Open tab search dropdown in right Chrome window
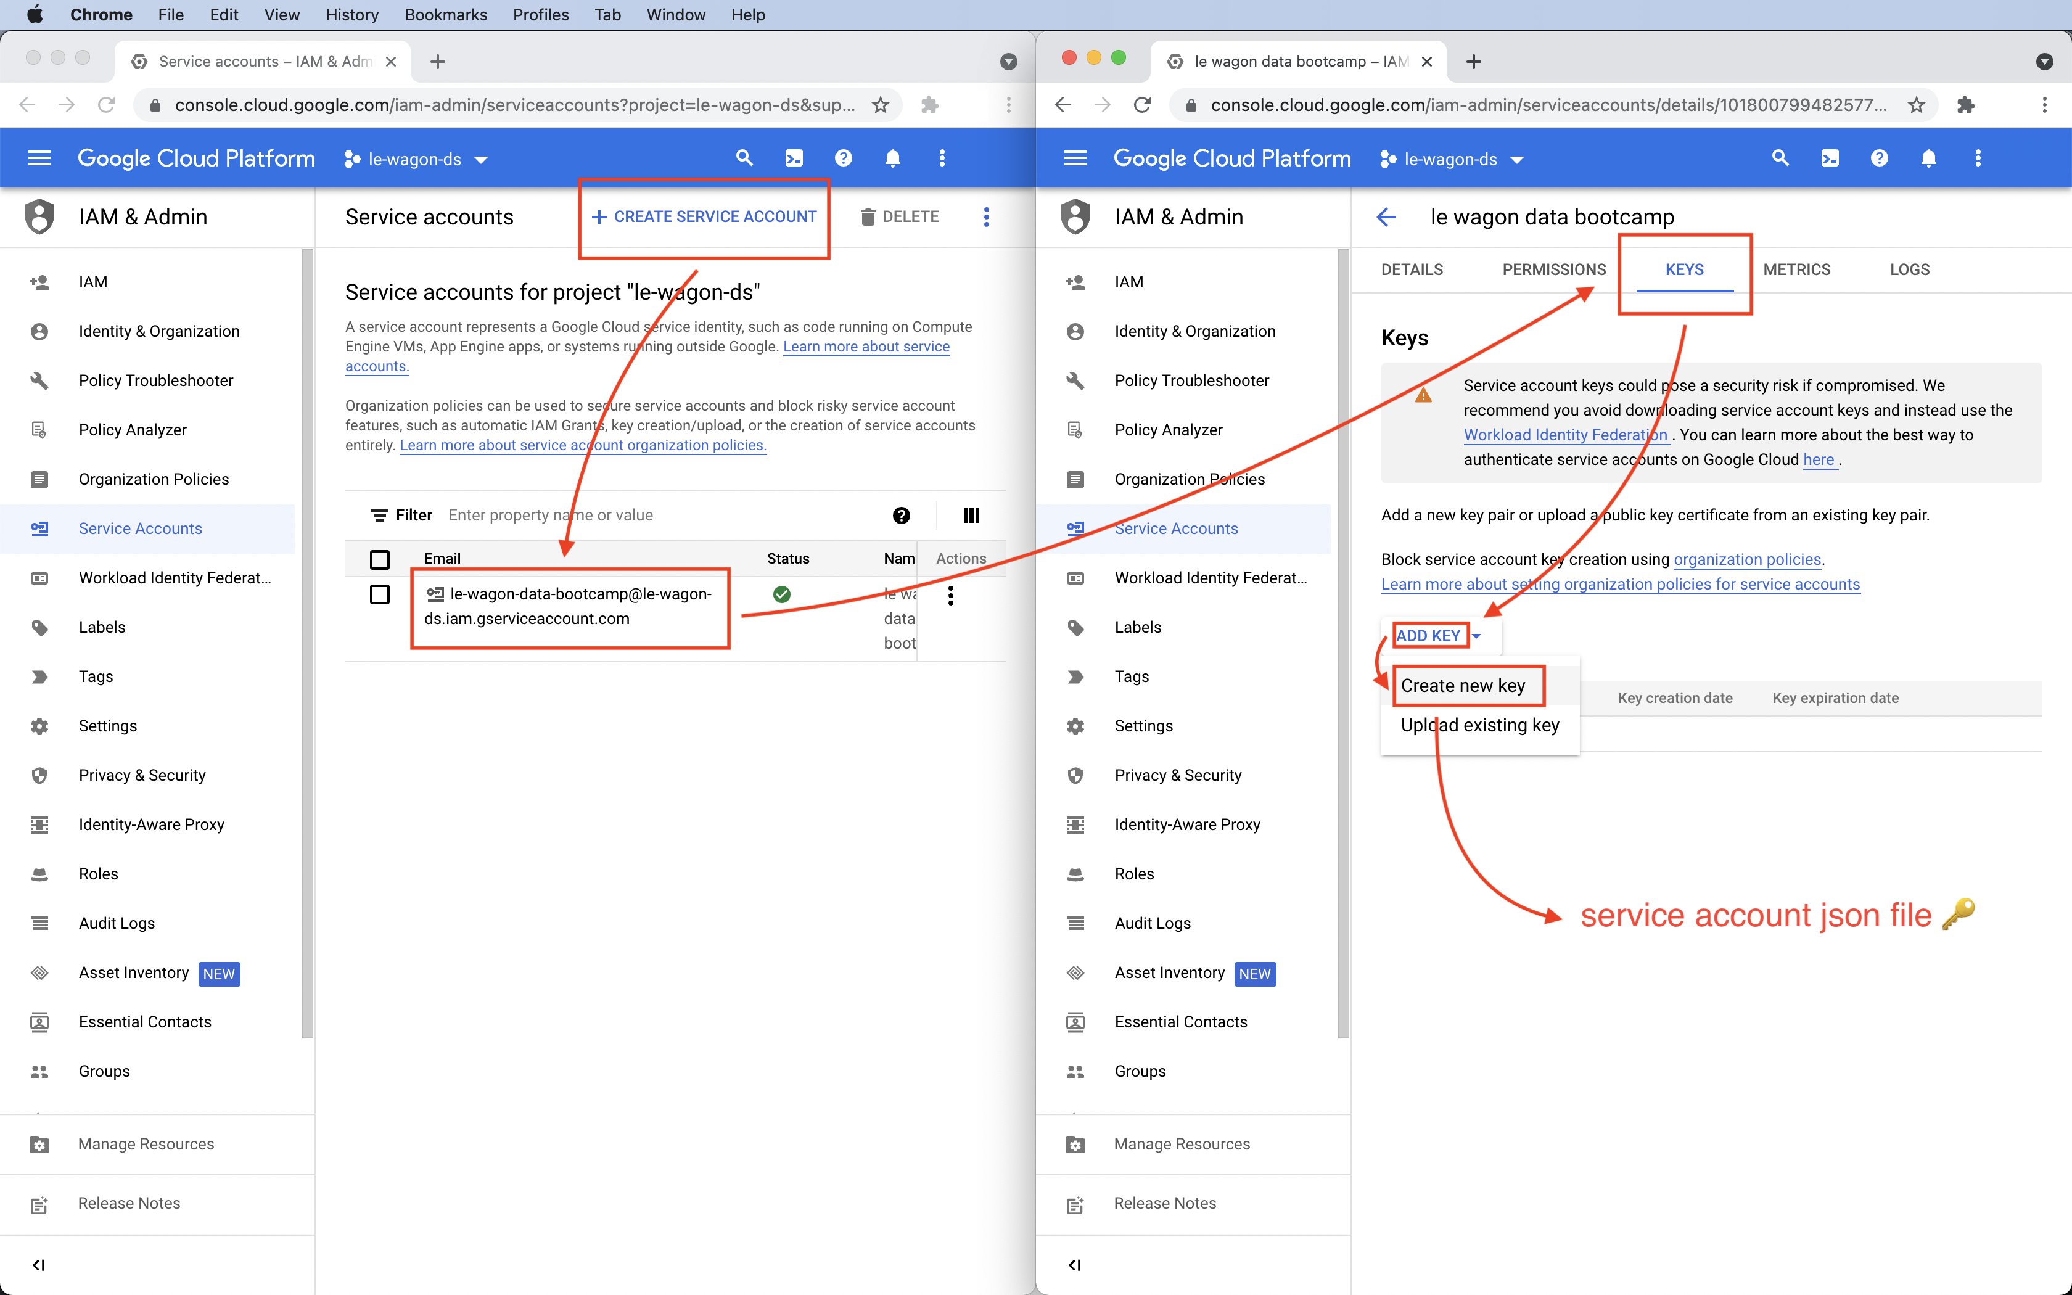 pos(2045,62)
